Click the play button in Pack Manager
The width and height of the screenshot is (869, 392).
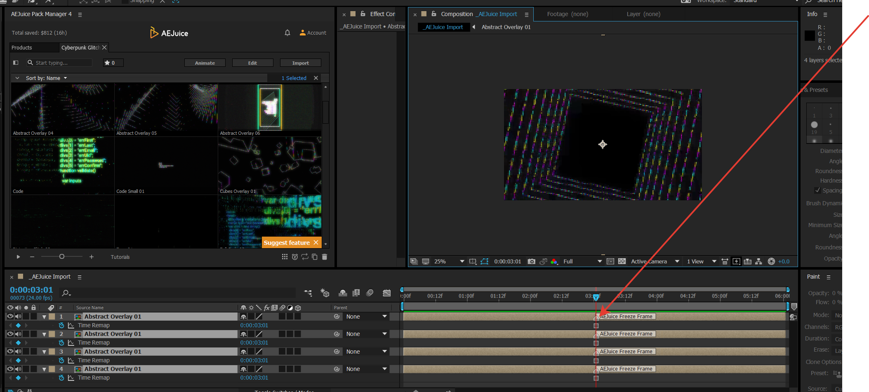pyautogui.click(x=18, y=257)
